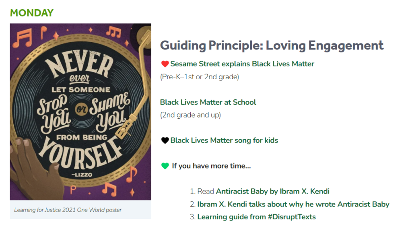412x237 pixels.
Task: Click the turntable arm in the poster
Action: [137, 87]
